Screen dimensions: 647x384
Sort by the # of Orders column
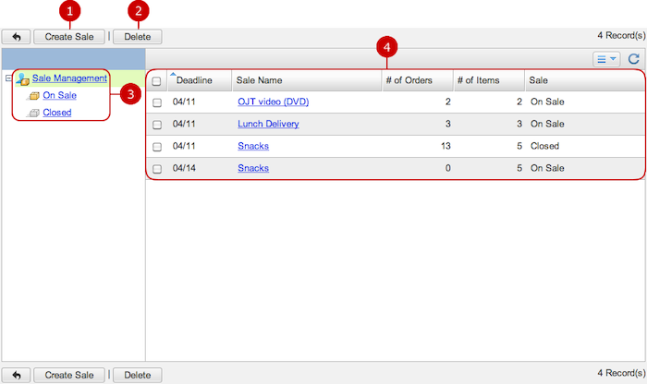click(417, 80)
